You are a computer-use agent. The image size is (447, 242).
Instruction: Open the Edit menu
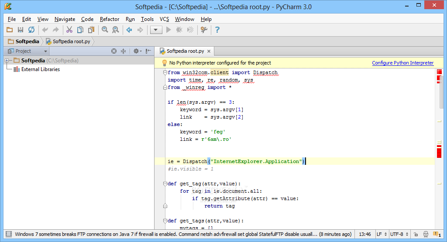pyautogui.click(x=27, y=19)
